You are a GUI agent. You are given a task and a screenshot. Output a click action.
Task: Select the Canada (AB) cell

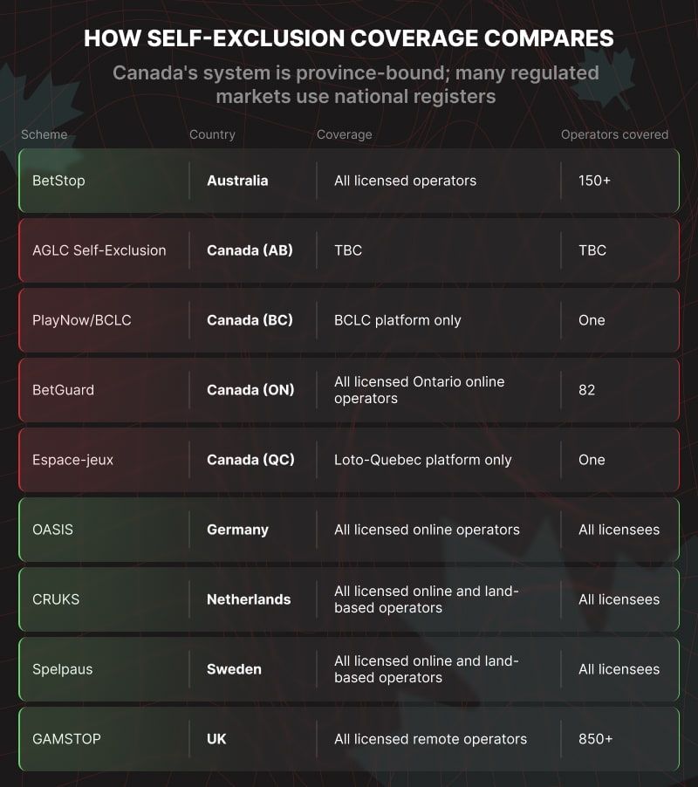tap(250, 250)
